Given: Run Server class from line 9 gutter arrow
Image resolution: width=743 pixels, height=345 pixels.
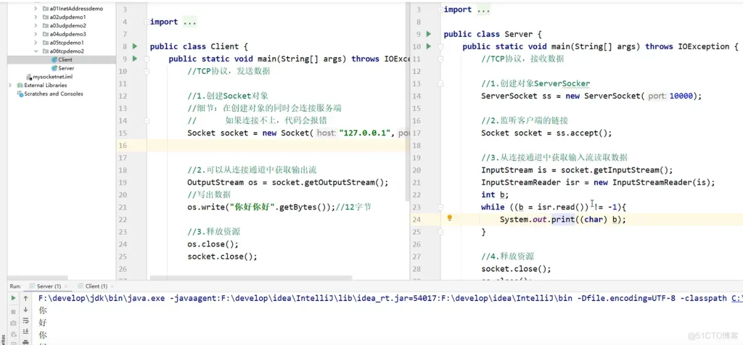Looking at the screenshot, I should (429, 34).
